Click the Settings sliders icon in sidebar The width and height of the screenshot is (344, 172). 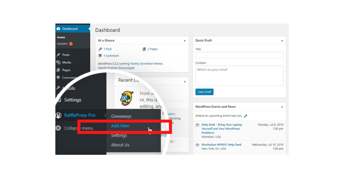(x=59, y=100)
